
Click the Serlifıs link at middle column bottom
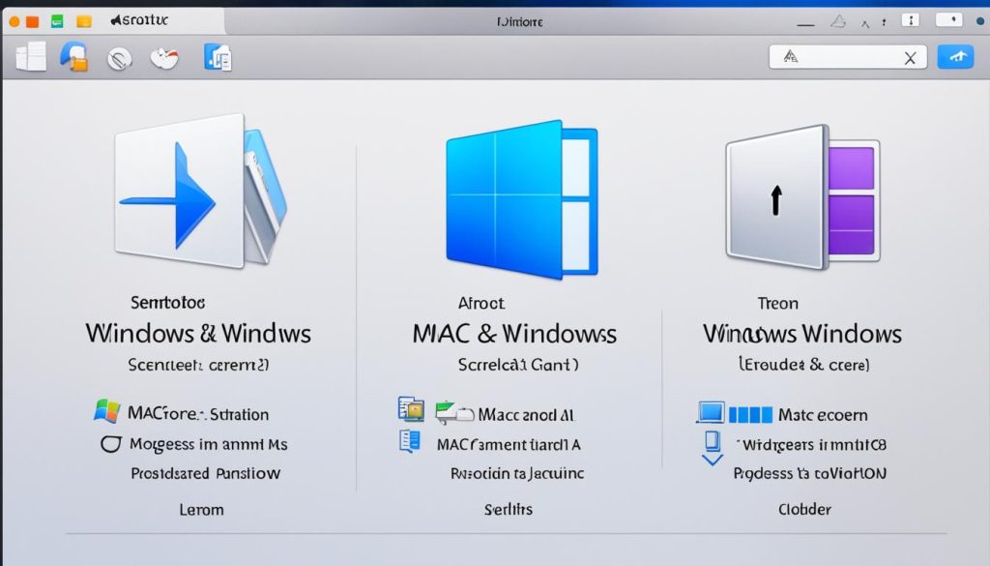509,509
